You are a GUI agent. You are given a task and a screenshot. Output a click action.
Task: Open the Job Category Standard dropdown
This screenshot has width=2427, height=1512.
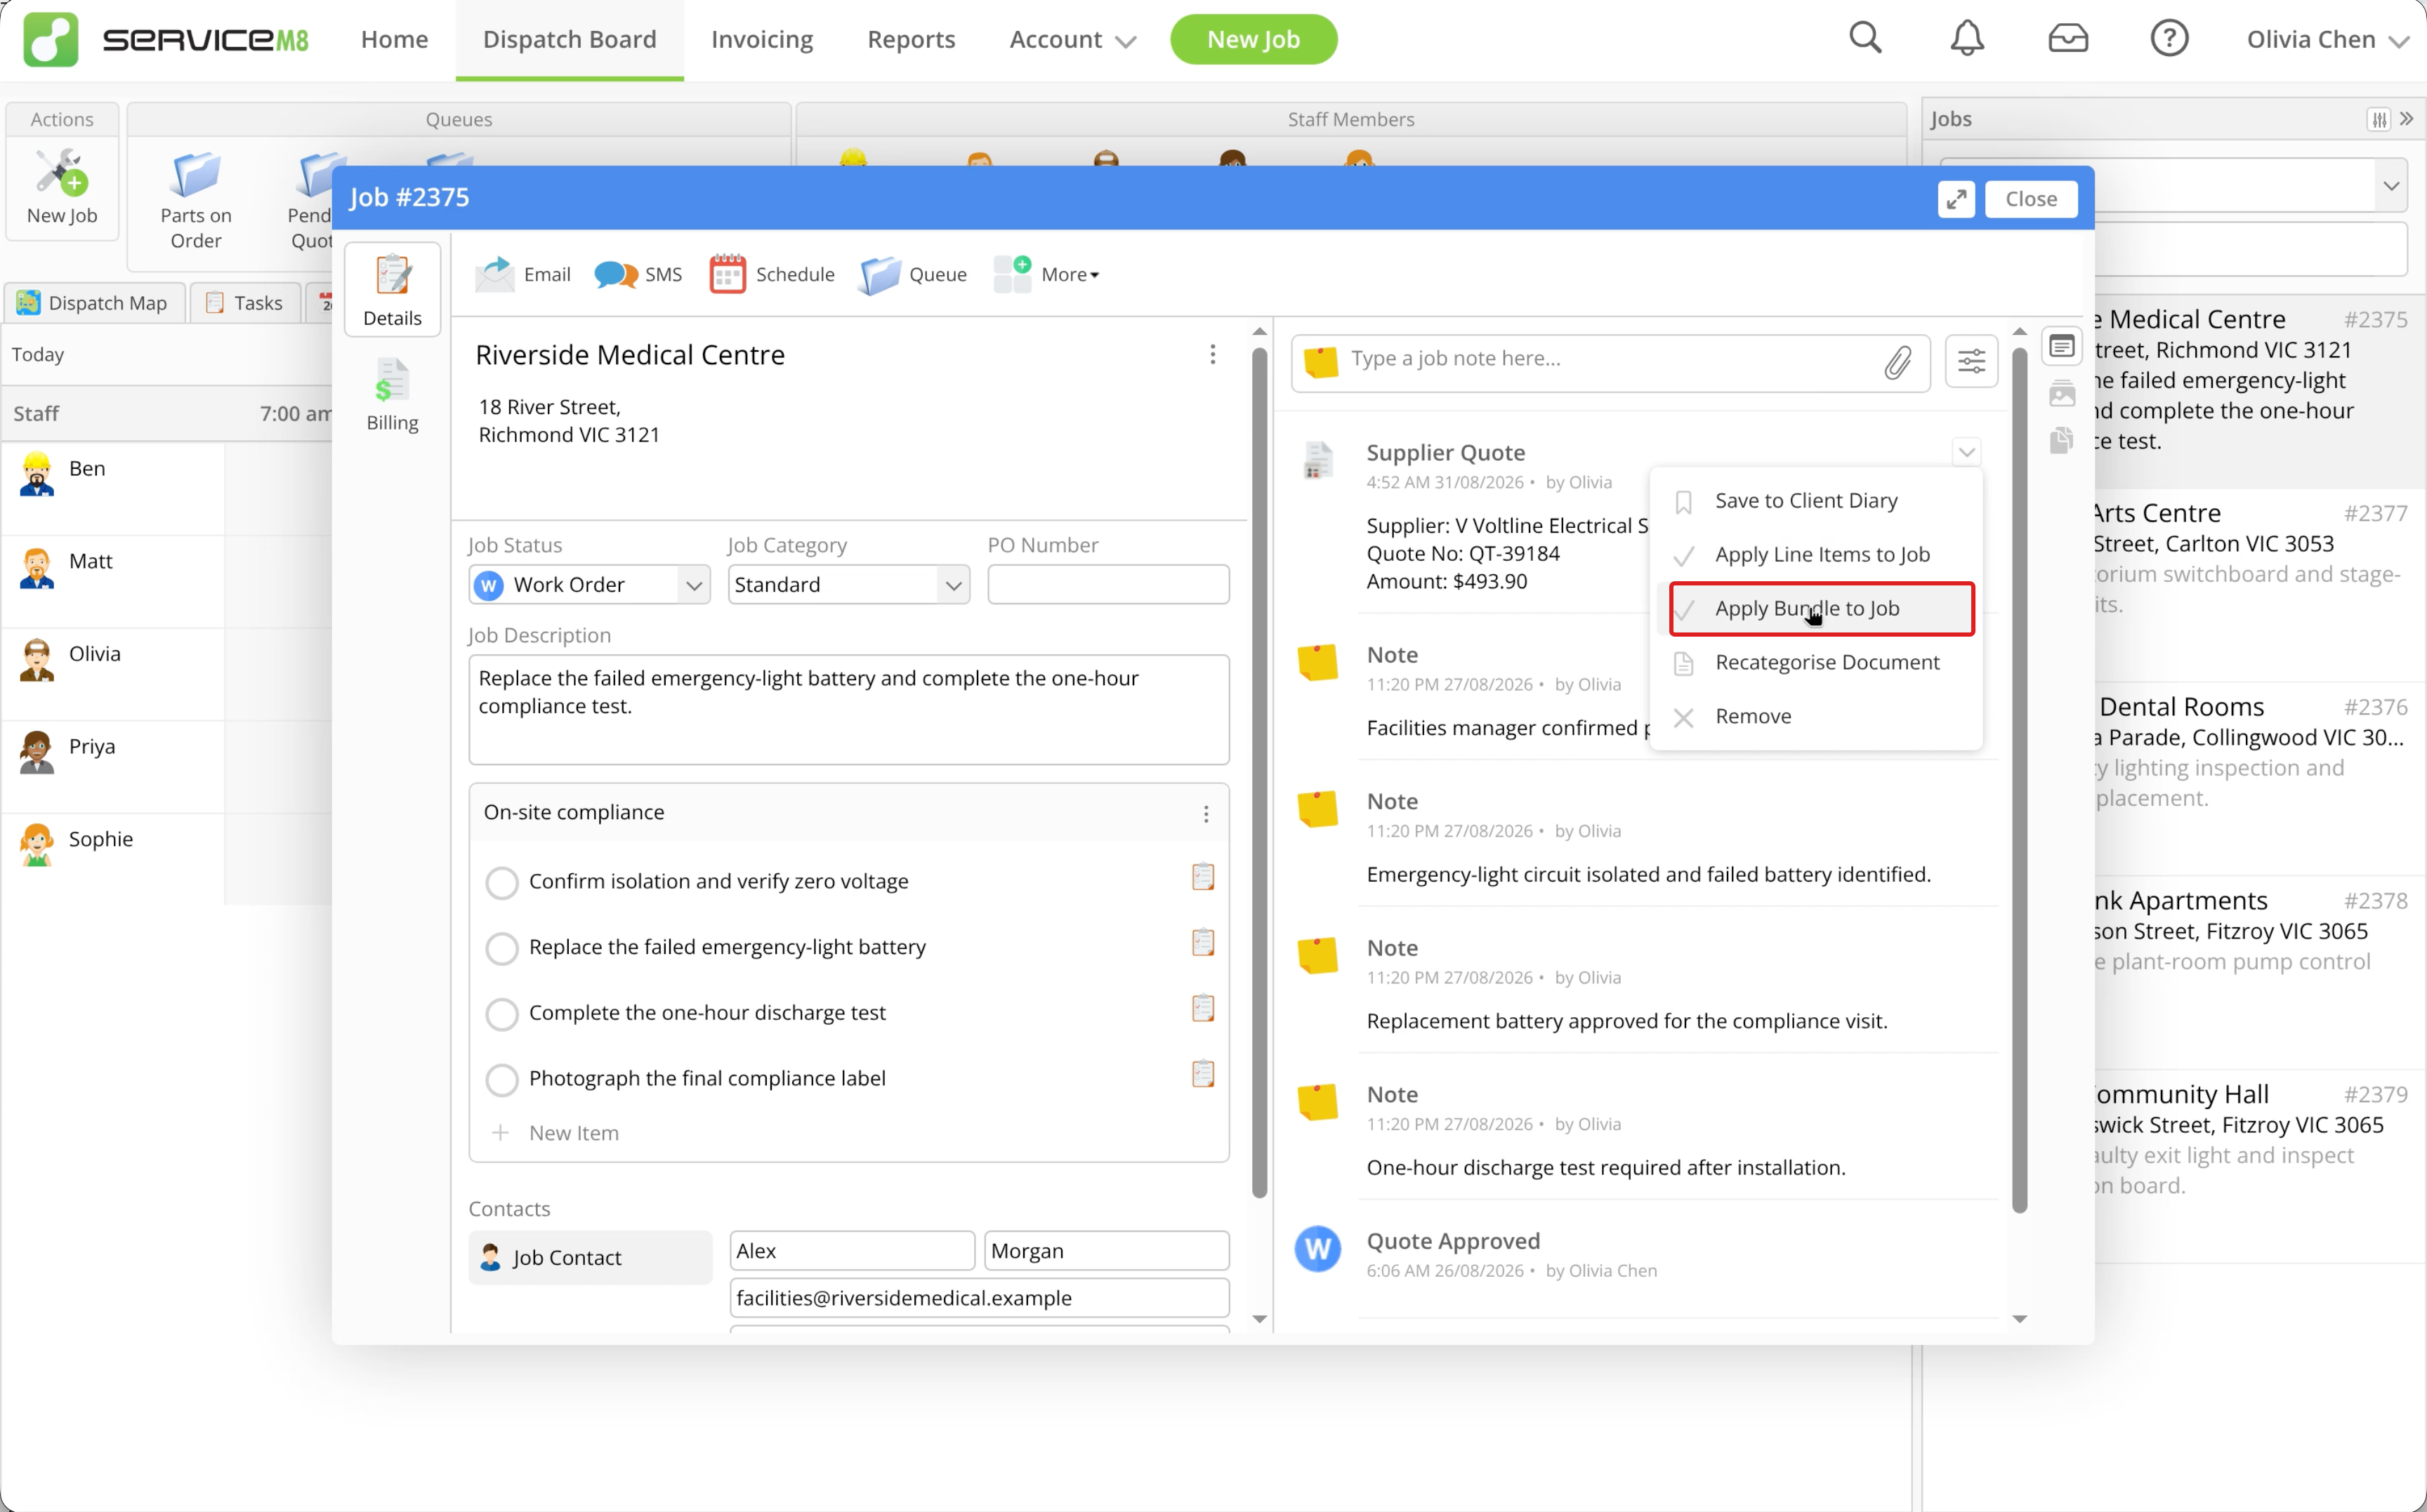pos(848,585)
